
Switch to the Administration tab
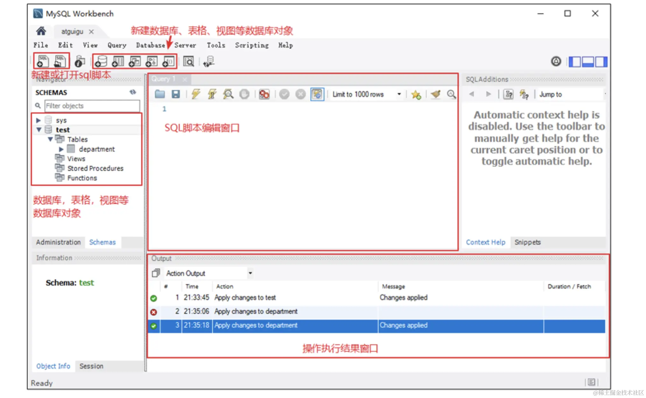click(58, 242)
